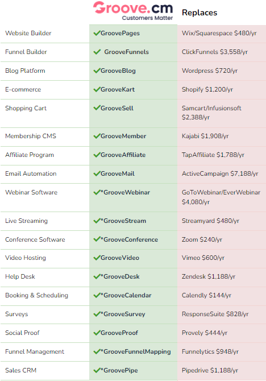Screen dimensions: 266x381
Task: Select the Sales CRM row label
Action: 20,370
